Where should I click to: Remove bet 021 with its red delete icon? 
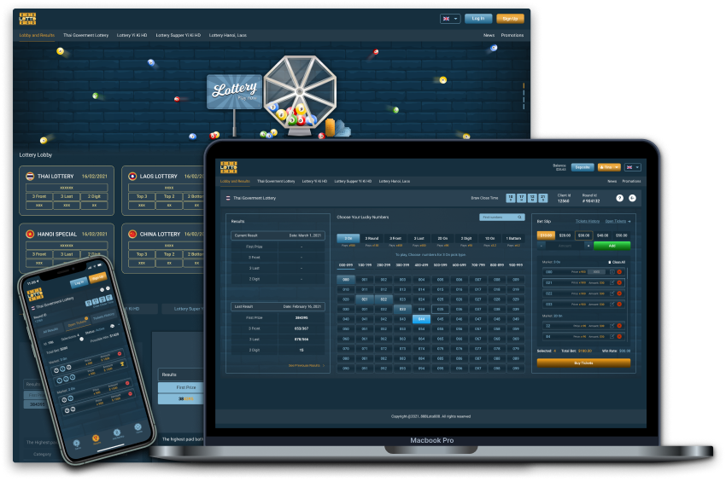point(619,282)
